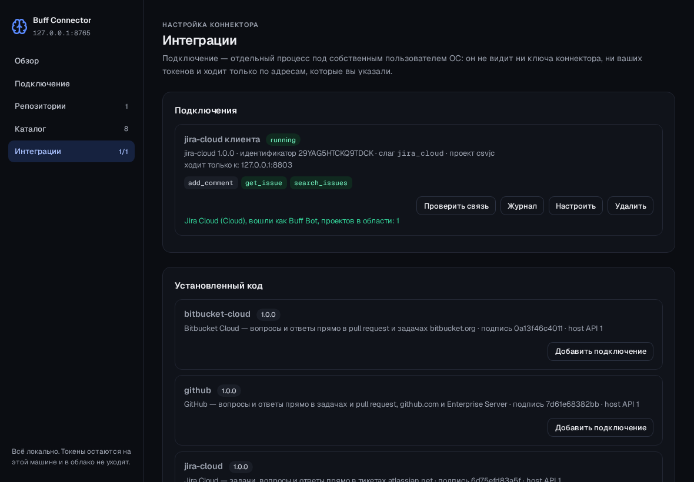Click the jira-cloud package name under Установленный код
Image resolution: width=694 pixels, height=482 pixels.
click(x=203, y=466)
